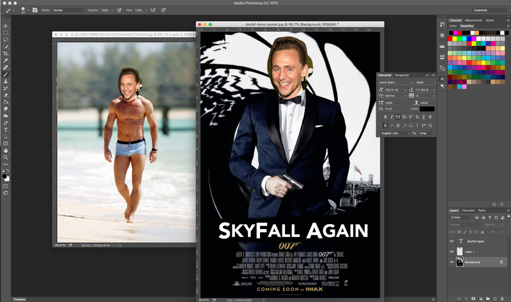Select the Lasso tool
The width and height of the screenshot is (511, 302).
tap(6, 40)
